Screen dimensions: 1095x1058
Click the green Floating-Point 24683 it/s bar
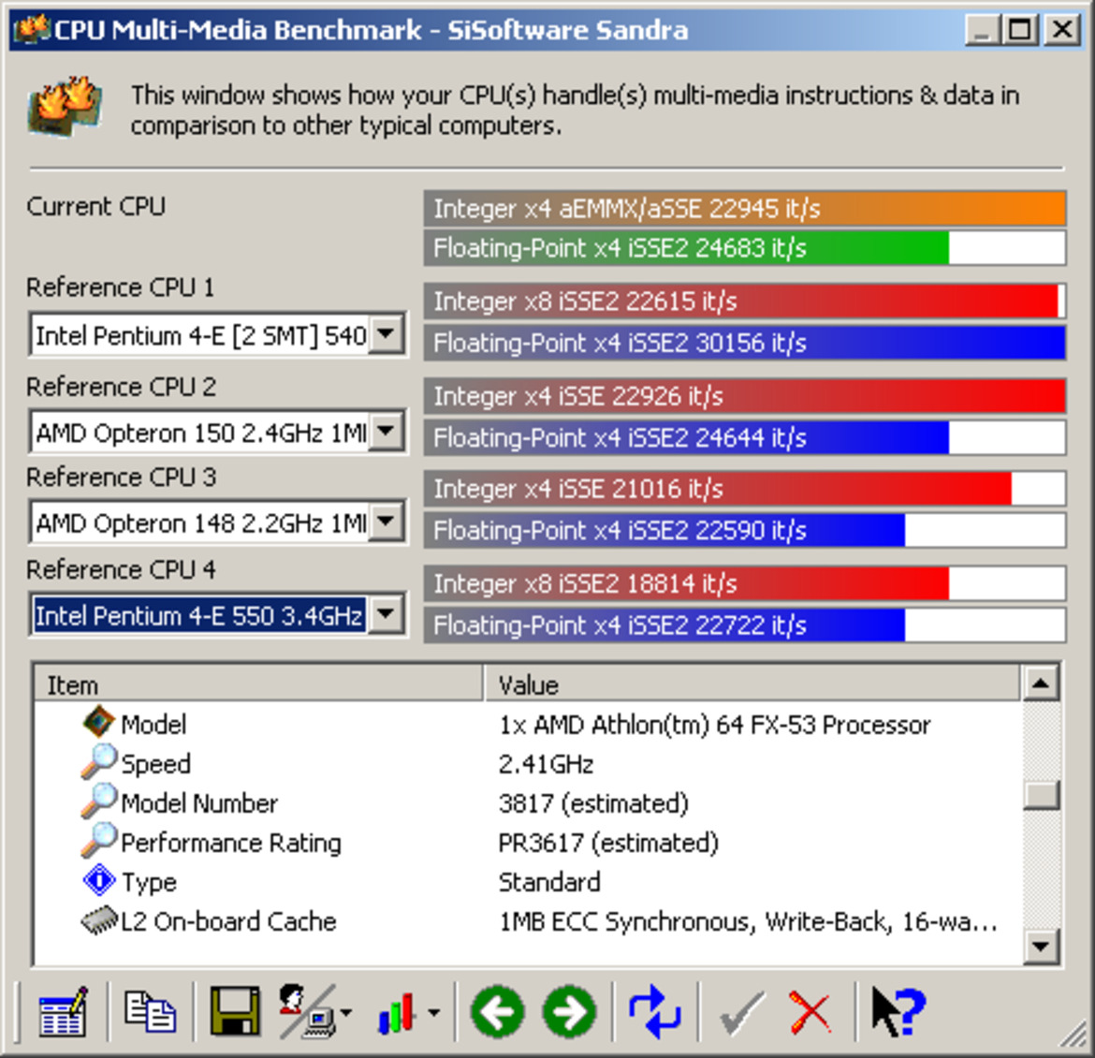pos(744,248)
